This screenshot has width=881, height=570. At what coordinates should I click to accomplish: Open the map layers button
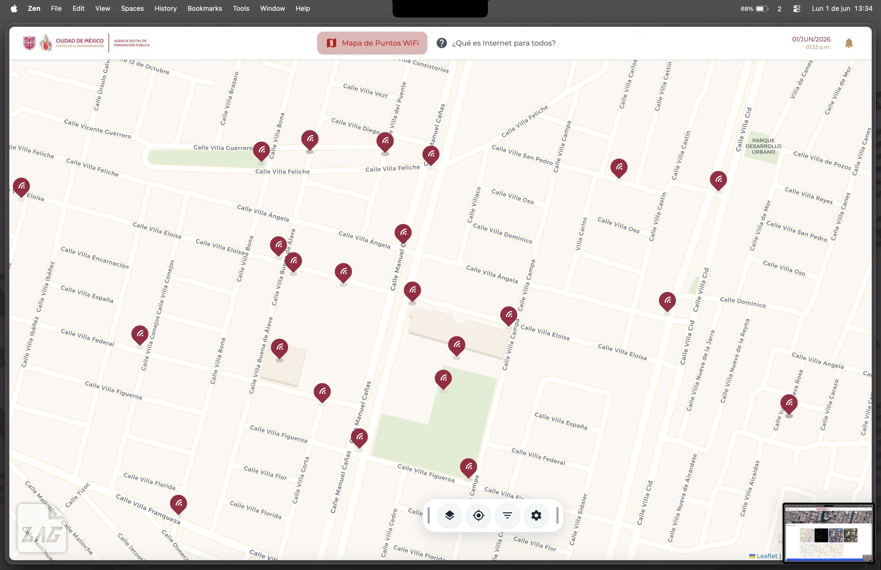point(449,515)
